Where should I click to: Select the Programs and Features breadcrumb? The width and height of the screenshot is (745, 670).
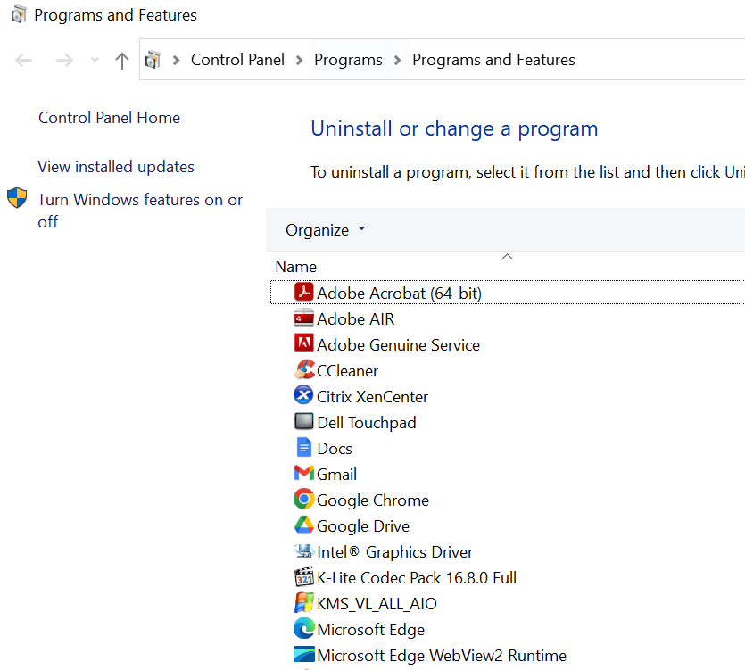point(493,60)
